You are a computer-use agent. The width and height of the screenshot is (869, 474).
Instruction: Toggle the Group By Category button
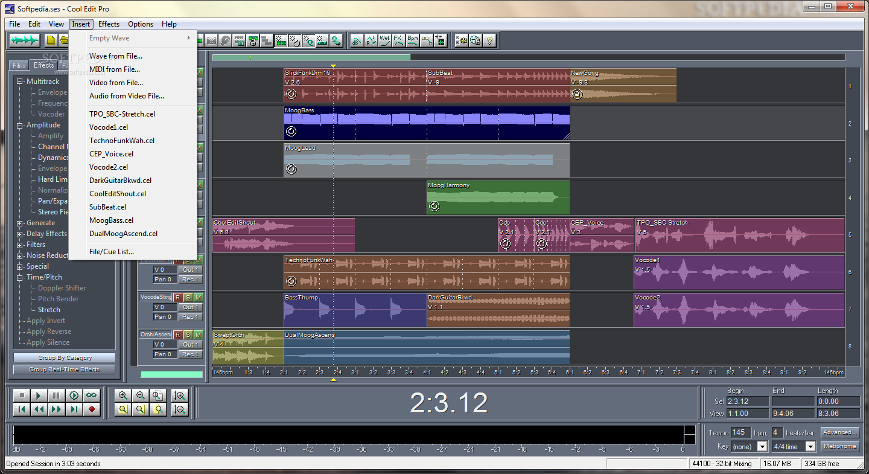click(65, 358)
